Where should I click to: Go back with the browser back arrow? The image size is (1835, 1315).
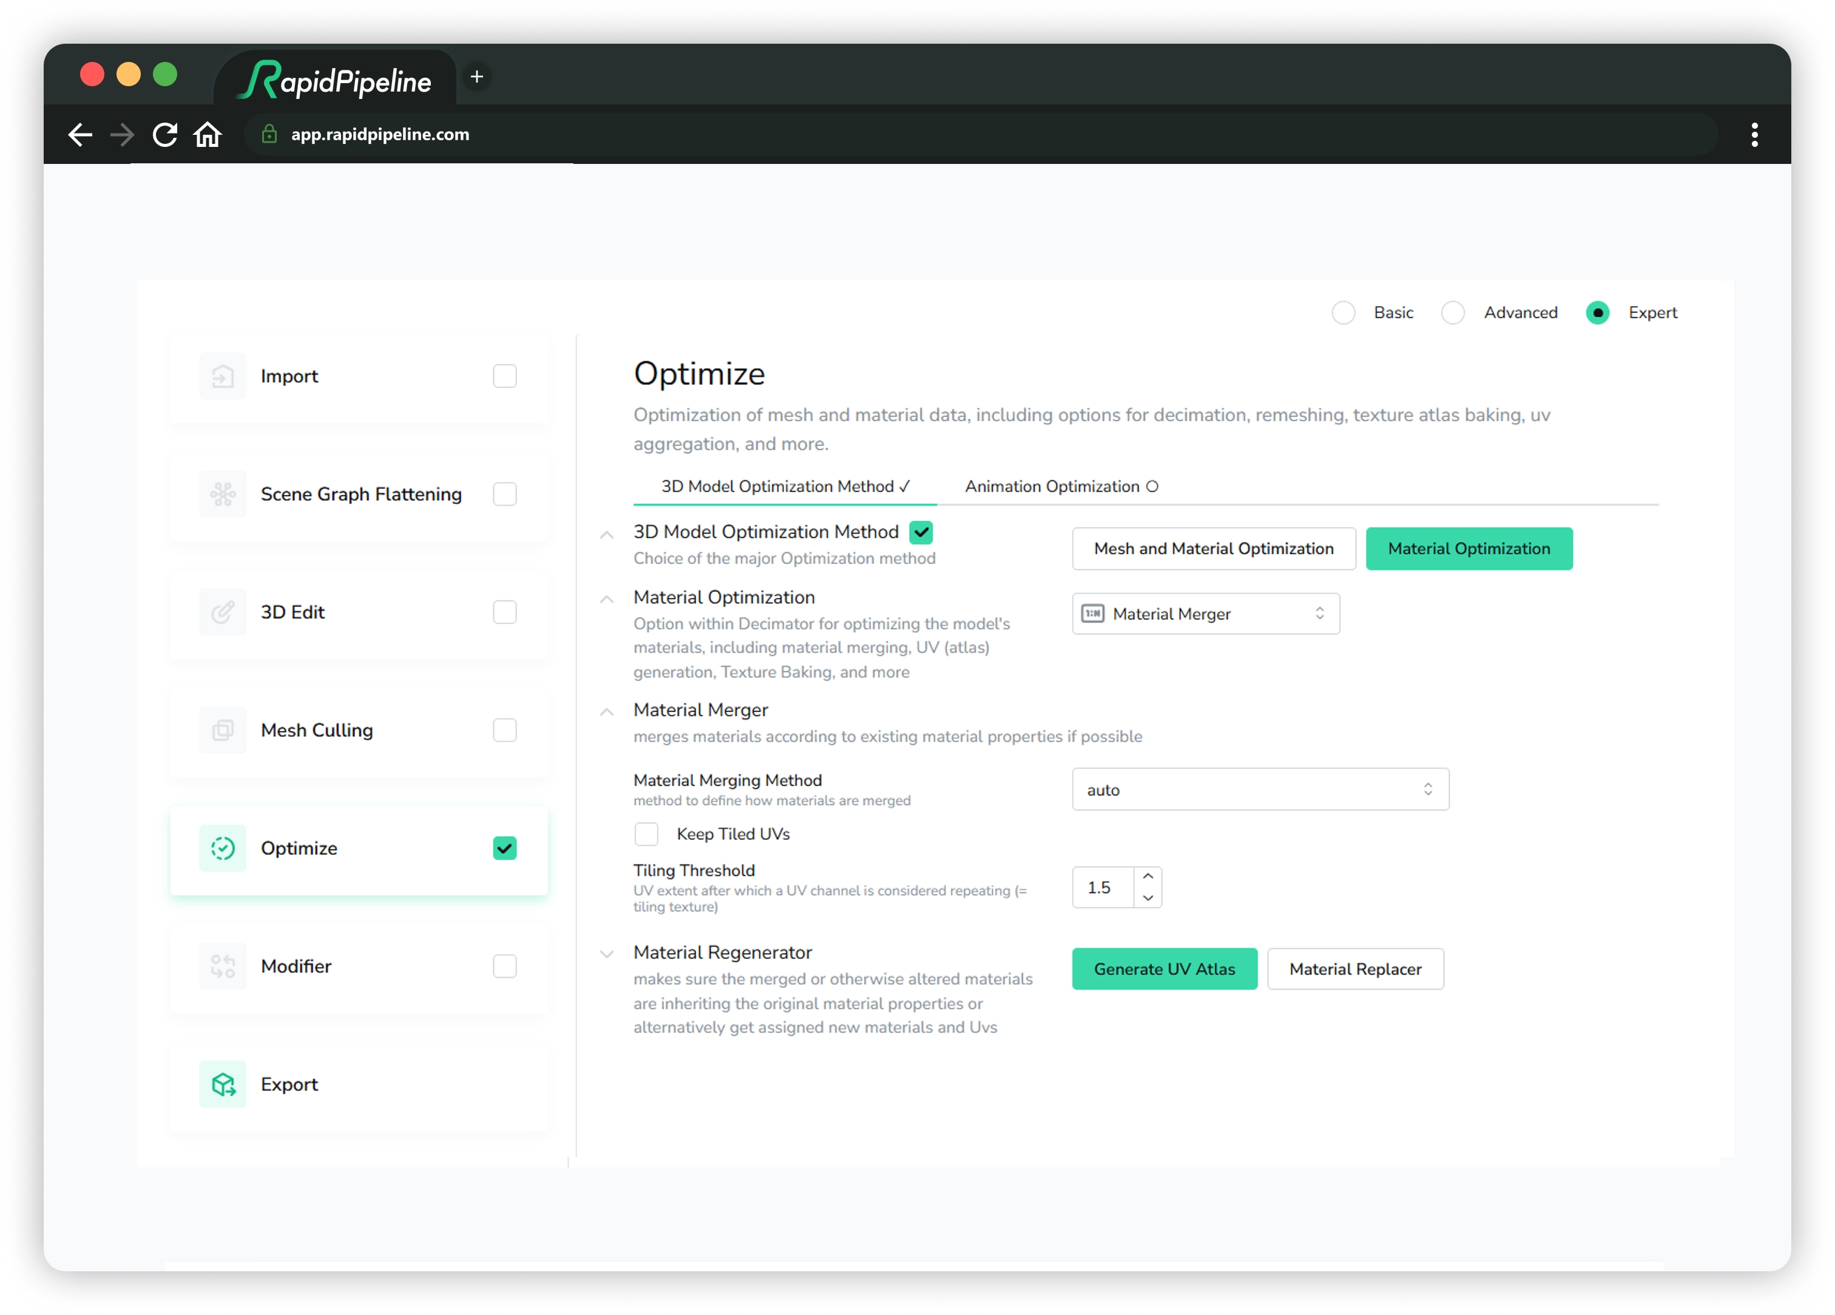(x=80, y=134)
